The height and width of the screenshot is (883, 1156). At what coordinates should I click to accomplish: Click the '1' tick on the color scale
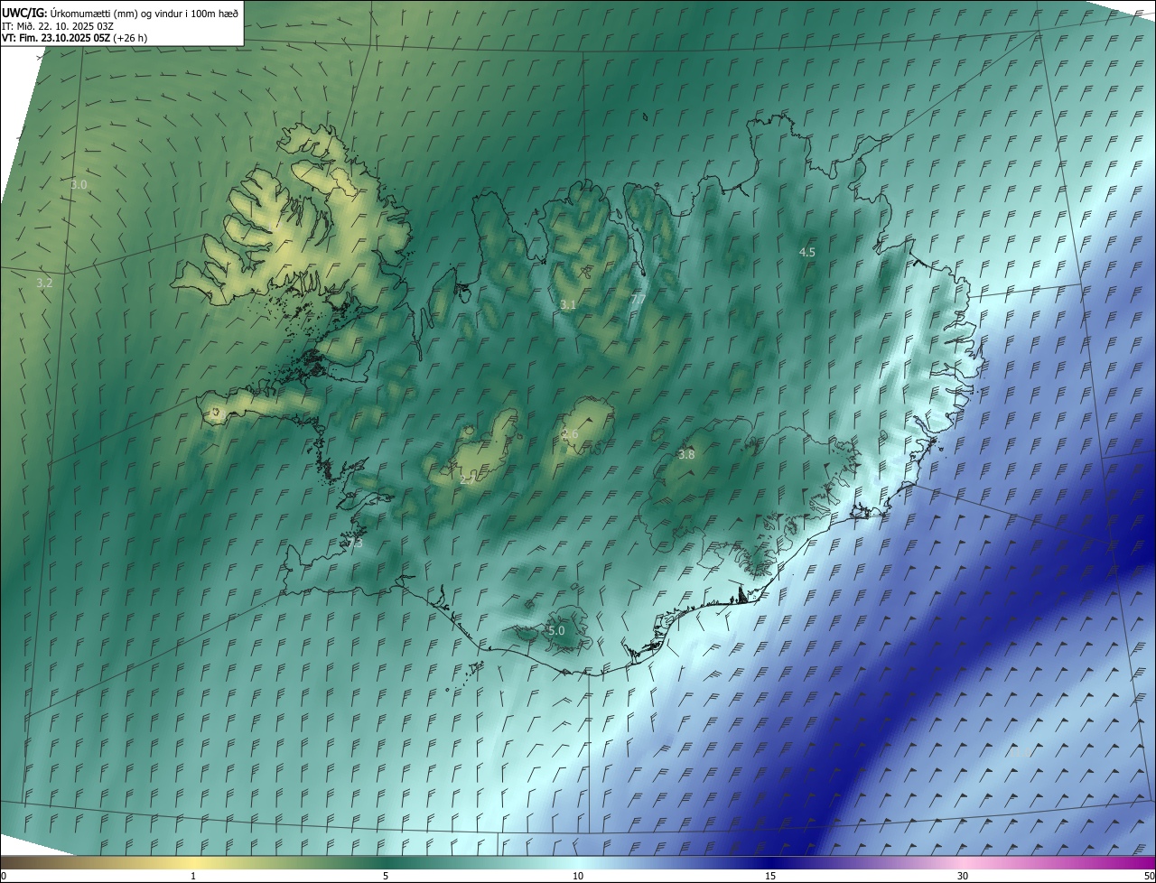pos(193,876)
